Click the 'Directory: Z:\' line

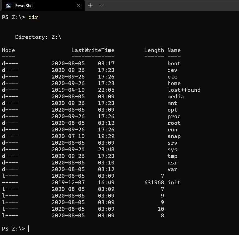coord(38,37)
